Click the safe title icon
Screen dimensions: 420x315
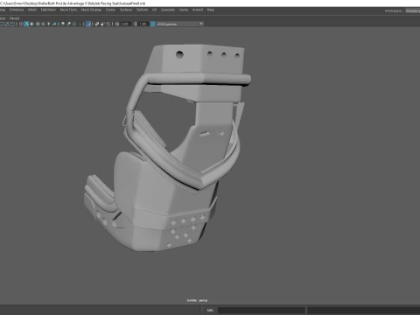12,24
